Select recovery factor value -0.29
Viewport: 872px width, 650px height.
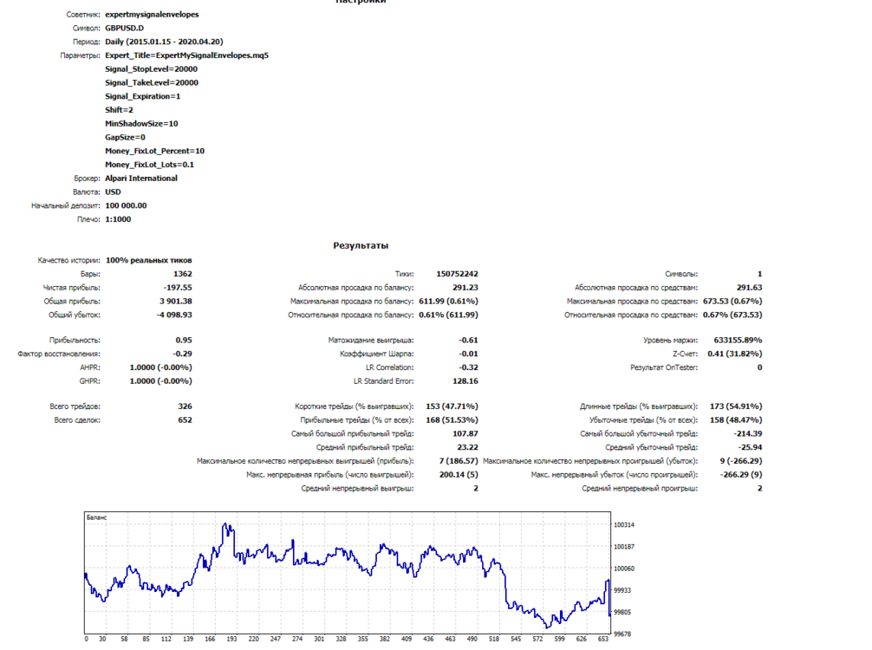click(182, 354)
